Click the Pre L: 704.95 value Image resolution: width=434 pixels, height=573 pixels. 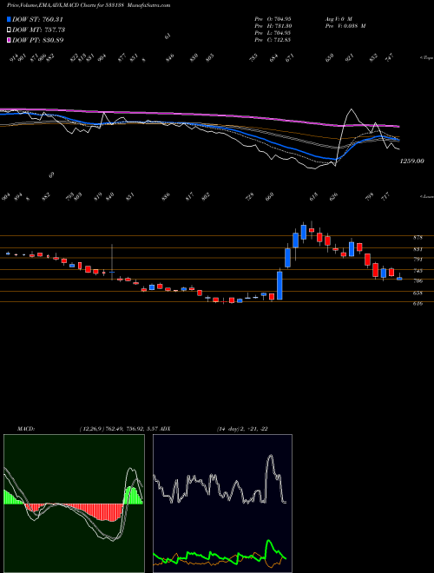click(273, 33)
